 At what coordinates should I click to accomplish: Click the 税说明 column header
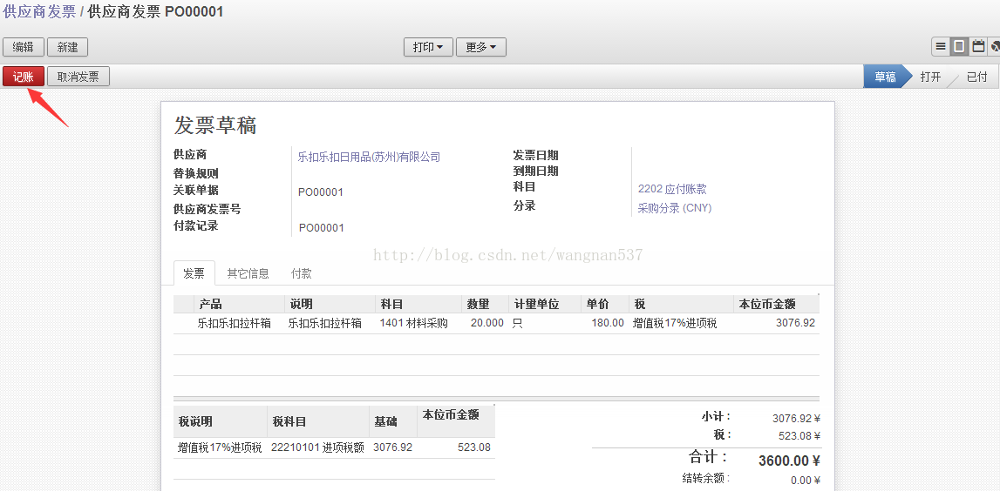(220, 421)
